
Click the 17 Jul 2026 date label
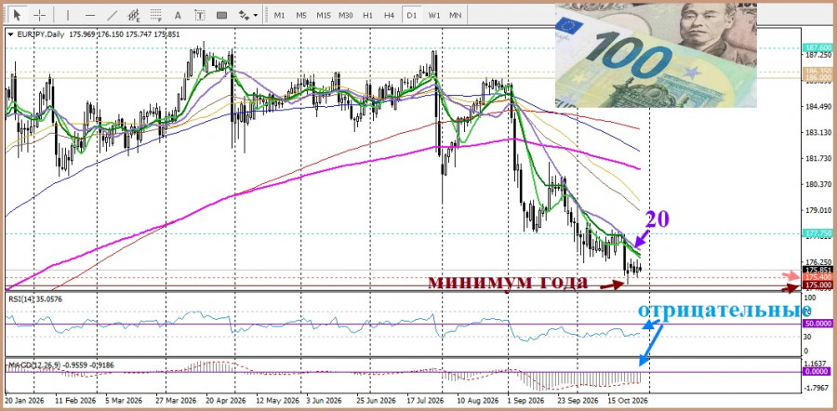pyautogui.click(x=425, y=400)
